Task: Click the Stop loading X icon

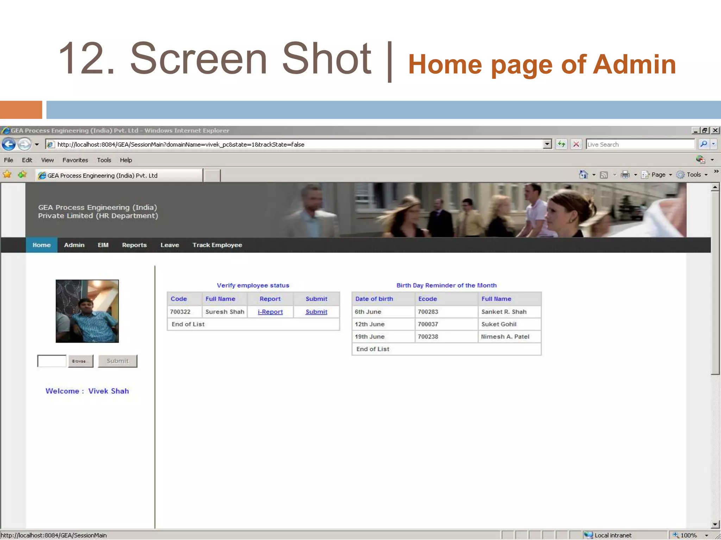Action: (576, 144)
